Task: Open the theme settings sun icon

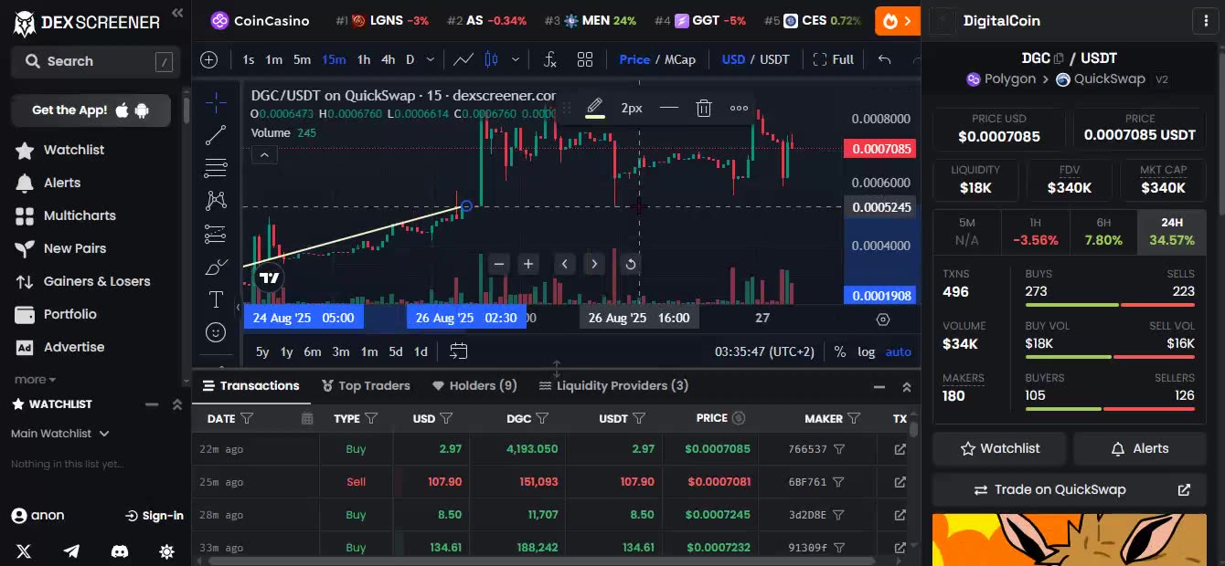Action: 166,551
